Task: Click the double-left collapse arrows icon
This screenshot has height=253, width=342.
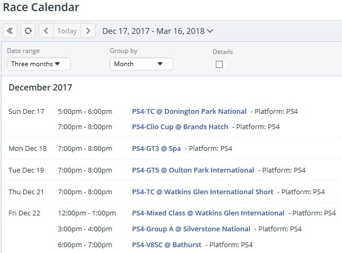Action: coord(10,31)
